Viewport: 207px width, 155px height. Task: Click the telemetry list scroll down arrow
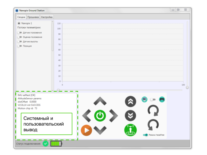tap(53, 90)
